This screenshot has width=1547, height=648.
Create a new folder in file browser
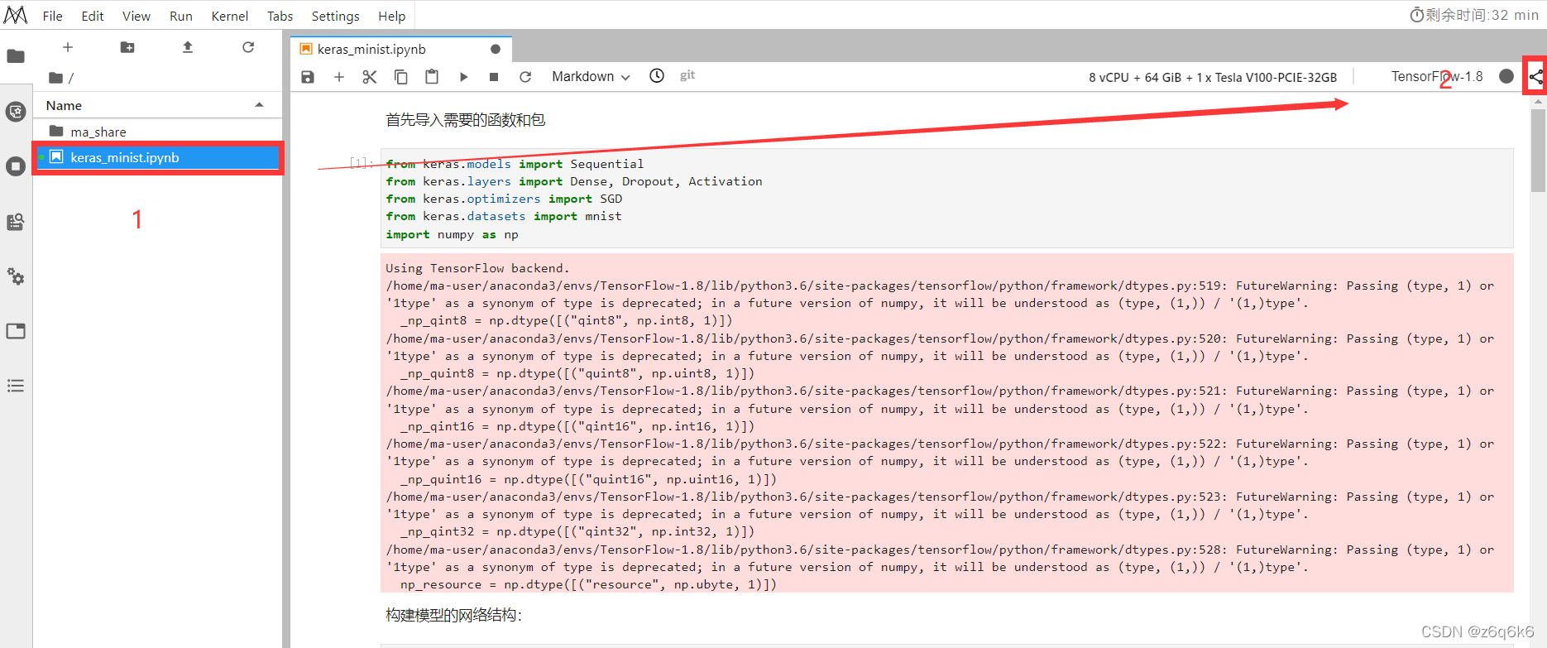127,47
